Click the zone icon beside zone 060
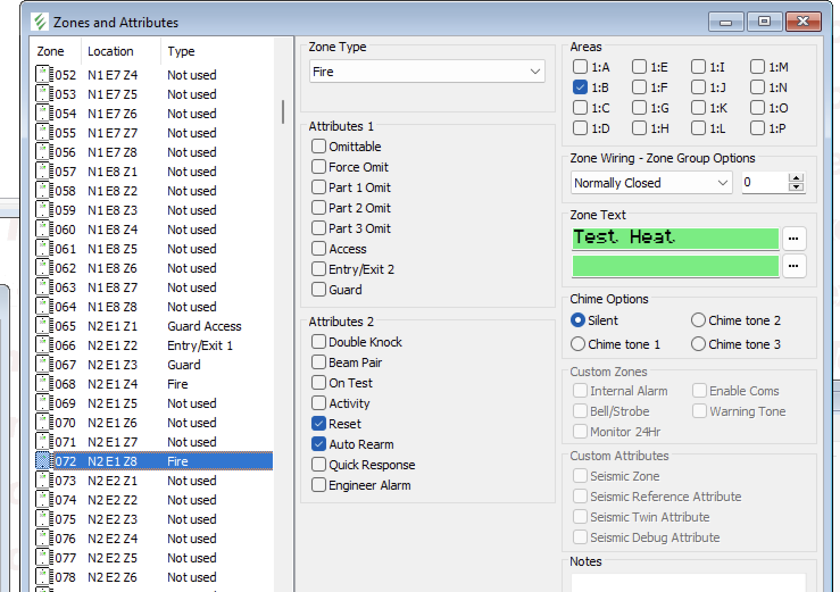This screenshot has width=840, height=592. [43, 229]
